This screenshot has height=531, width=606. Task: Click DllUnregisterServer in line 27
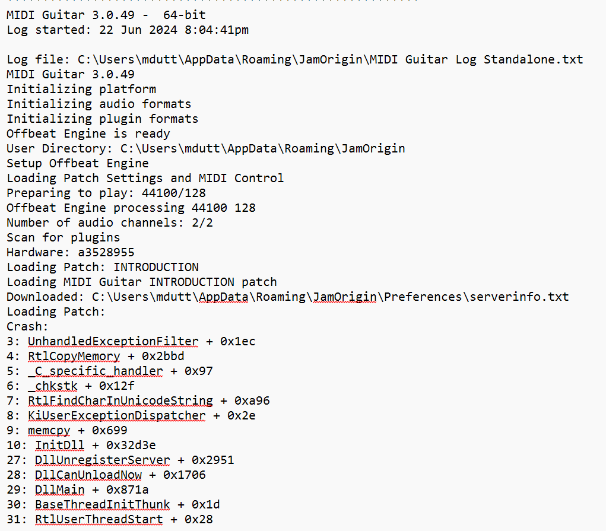pyautogui.click(x=103, y=460)
